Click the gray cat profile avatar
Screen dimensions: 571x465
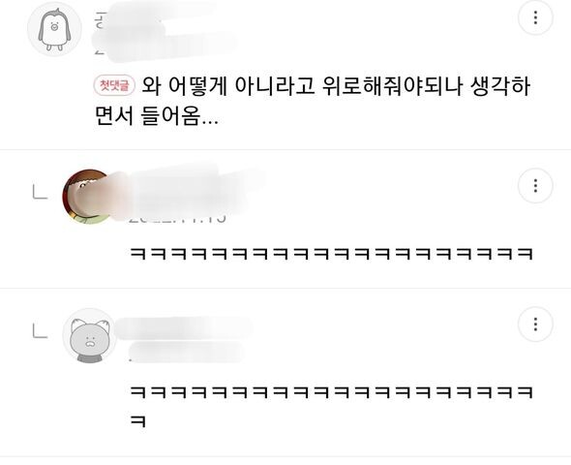pyautogui.click(x=89, y=335)
